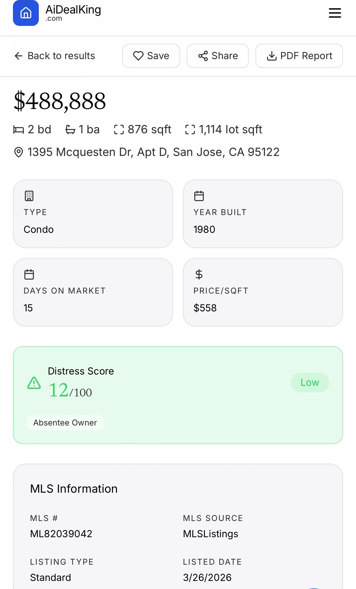Go back to results
356x589 pixels.
pyautogui.click(x=54, y=56)
